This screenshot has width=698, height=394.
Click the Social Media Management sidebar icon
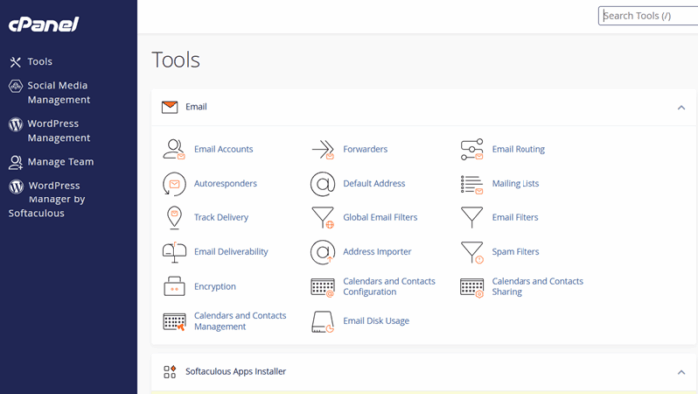coord(16,86)
